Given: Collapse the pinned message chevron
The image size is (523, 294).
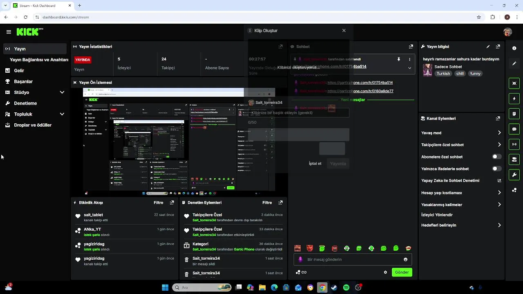Looking at the screenshot, I should click(409, 68).
